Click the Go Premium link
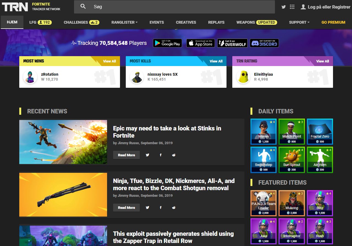Viewport: 352px width, 246px height. (x=333, y=22)
